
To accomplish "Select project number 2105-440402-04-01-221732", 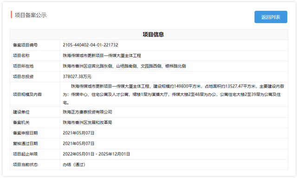I will point(90,45).
